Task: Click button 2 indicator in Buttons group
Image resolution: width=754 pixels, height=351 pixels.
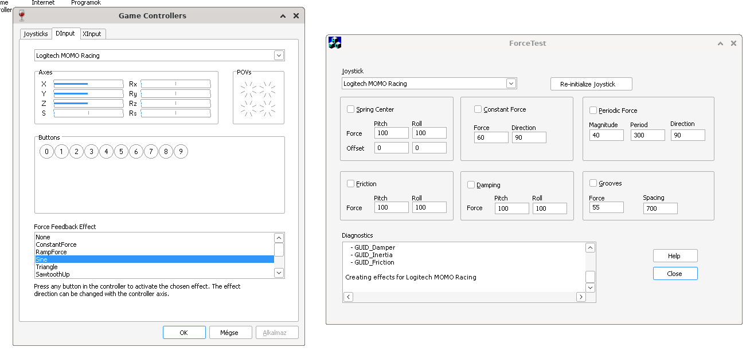Action: 76,152
